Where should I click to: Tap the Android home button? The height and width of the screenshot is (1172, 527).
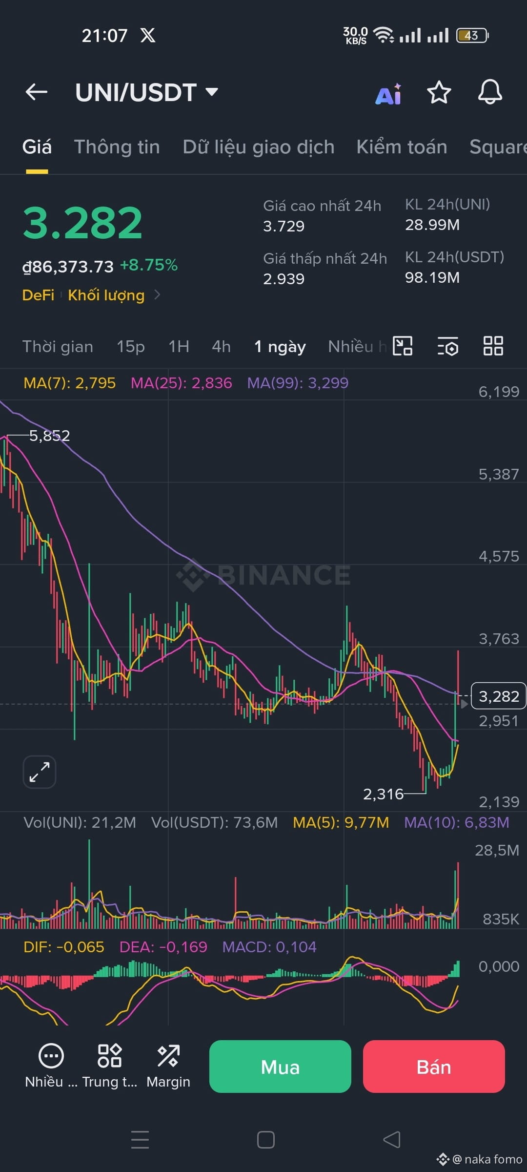point(266,1140)
